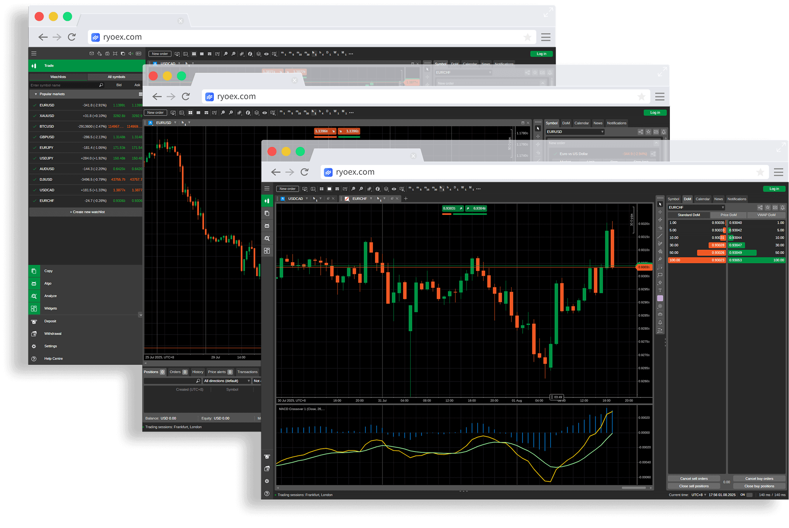Open the price alert bell in drawing toolbar
This screenshot has height=528, width=789.
tap(660, 322)
